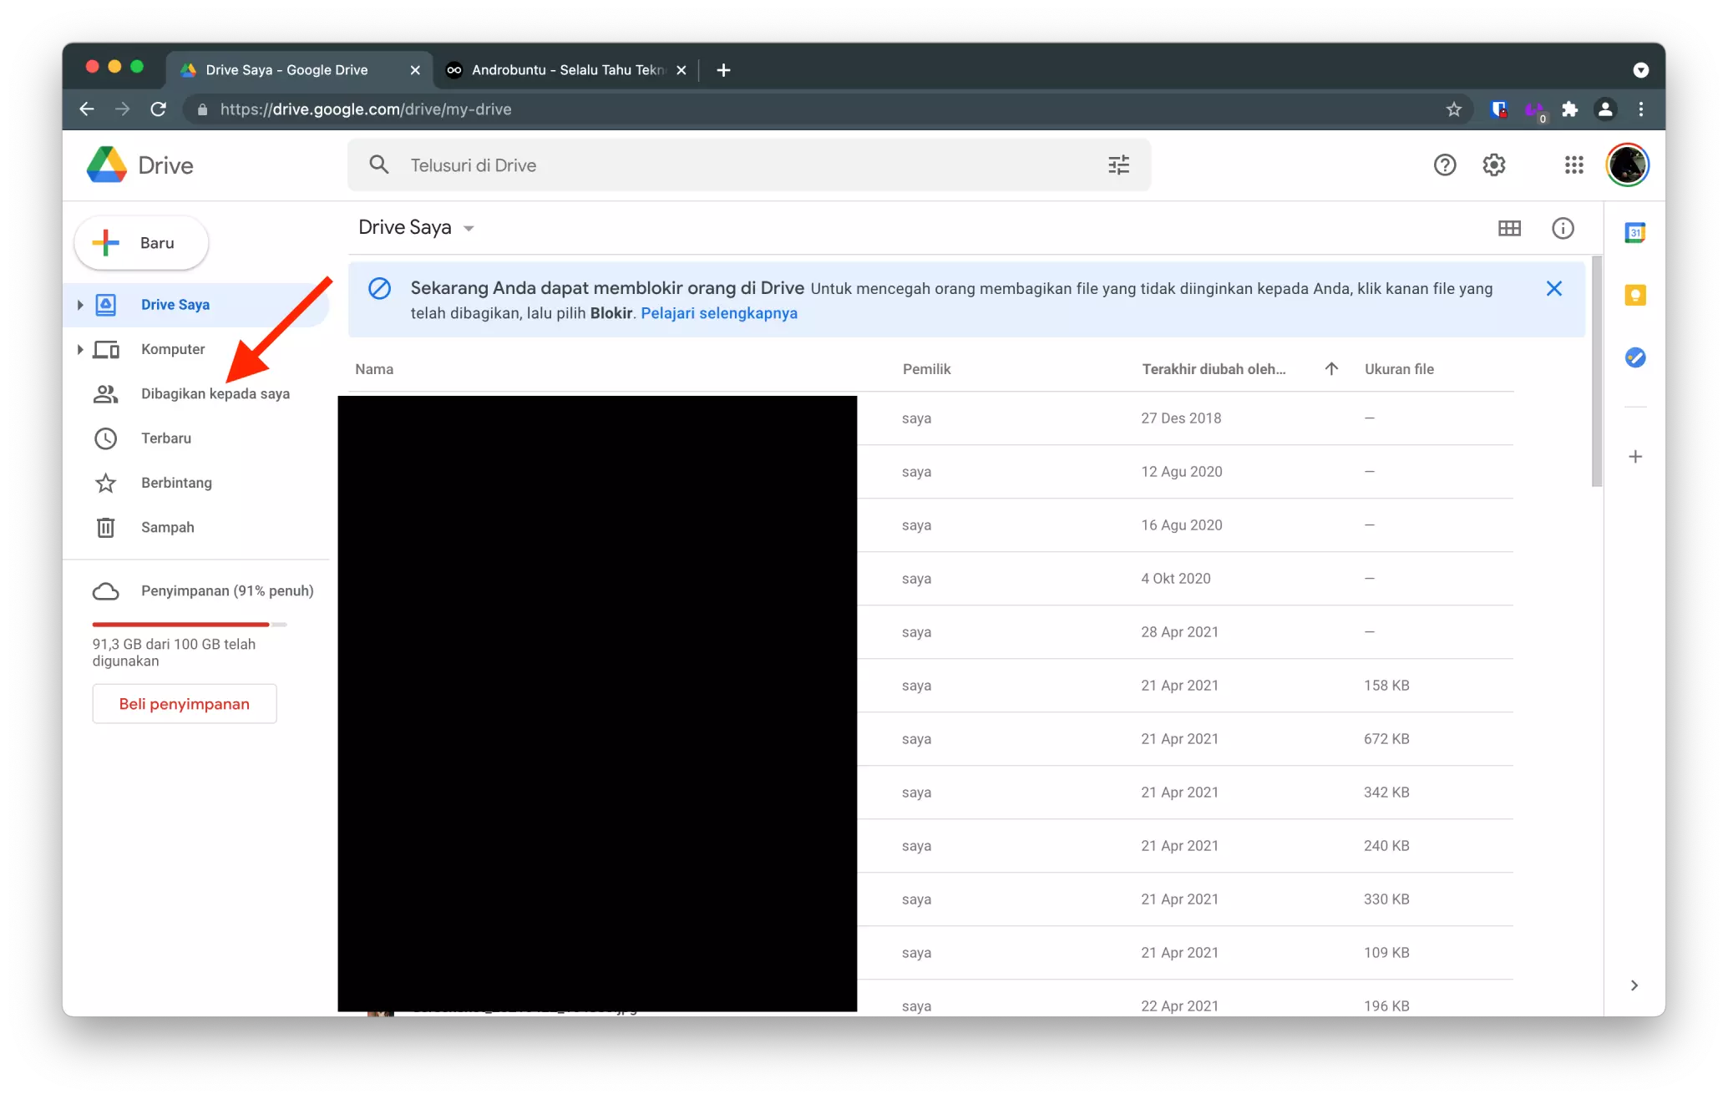Open the help menu question mark
Image resolution: width=1728 pixels, height=1099 pixels.
1445,165
